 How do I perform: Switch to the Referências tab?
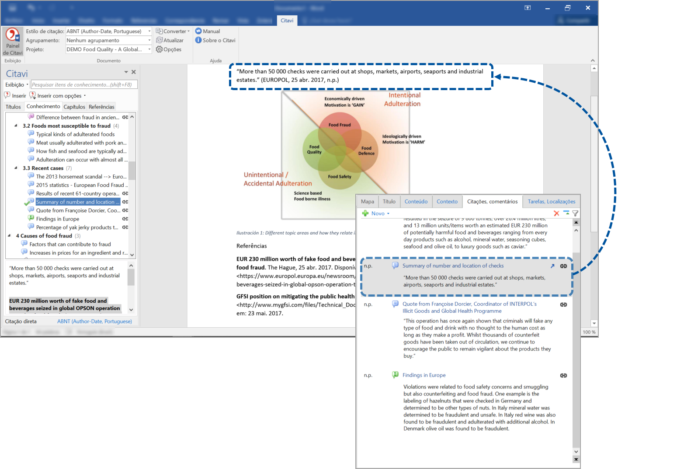(101, 107)
